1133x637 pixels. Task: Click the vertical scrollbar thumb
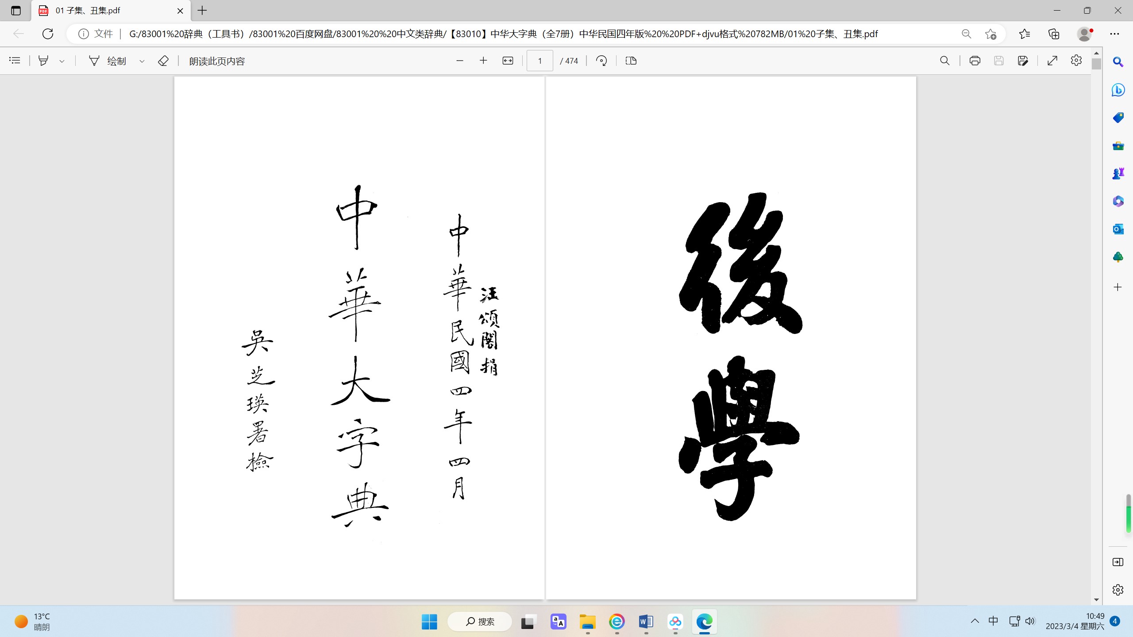(1096, 64)
